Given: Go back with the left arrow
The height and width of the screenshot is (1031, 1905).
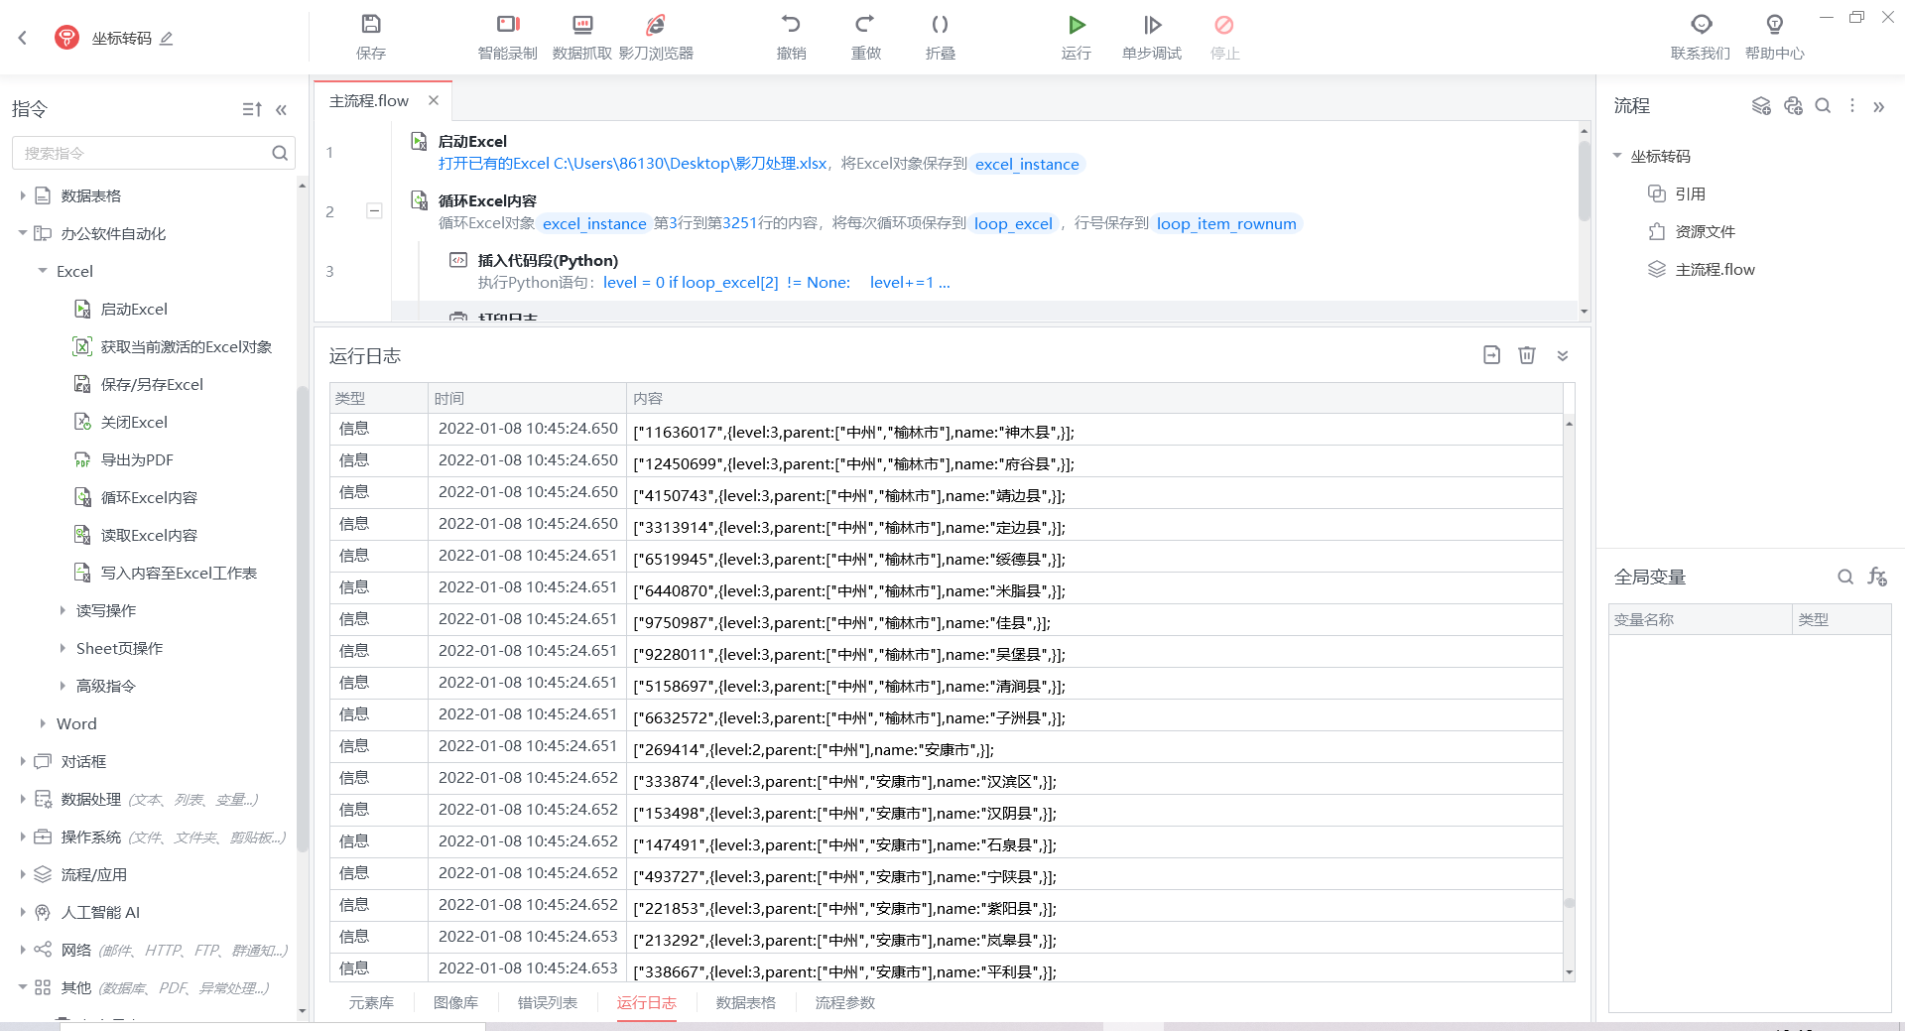Looking at the screenshot, I should tap(23, 38).
